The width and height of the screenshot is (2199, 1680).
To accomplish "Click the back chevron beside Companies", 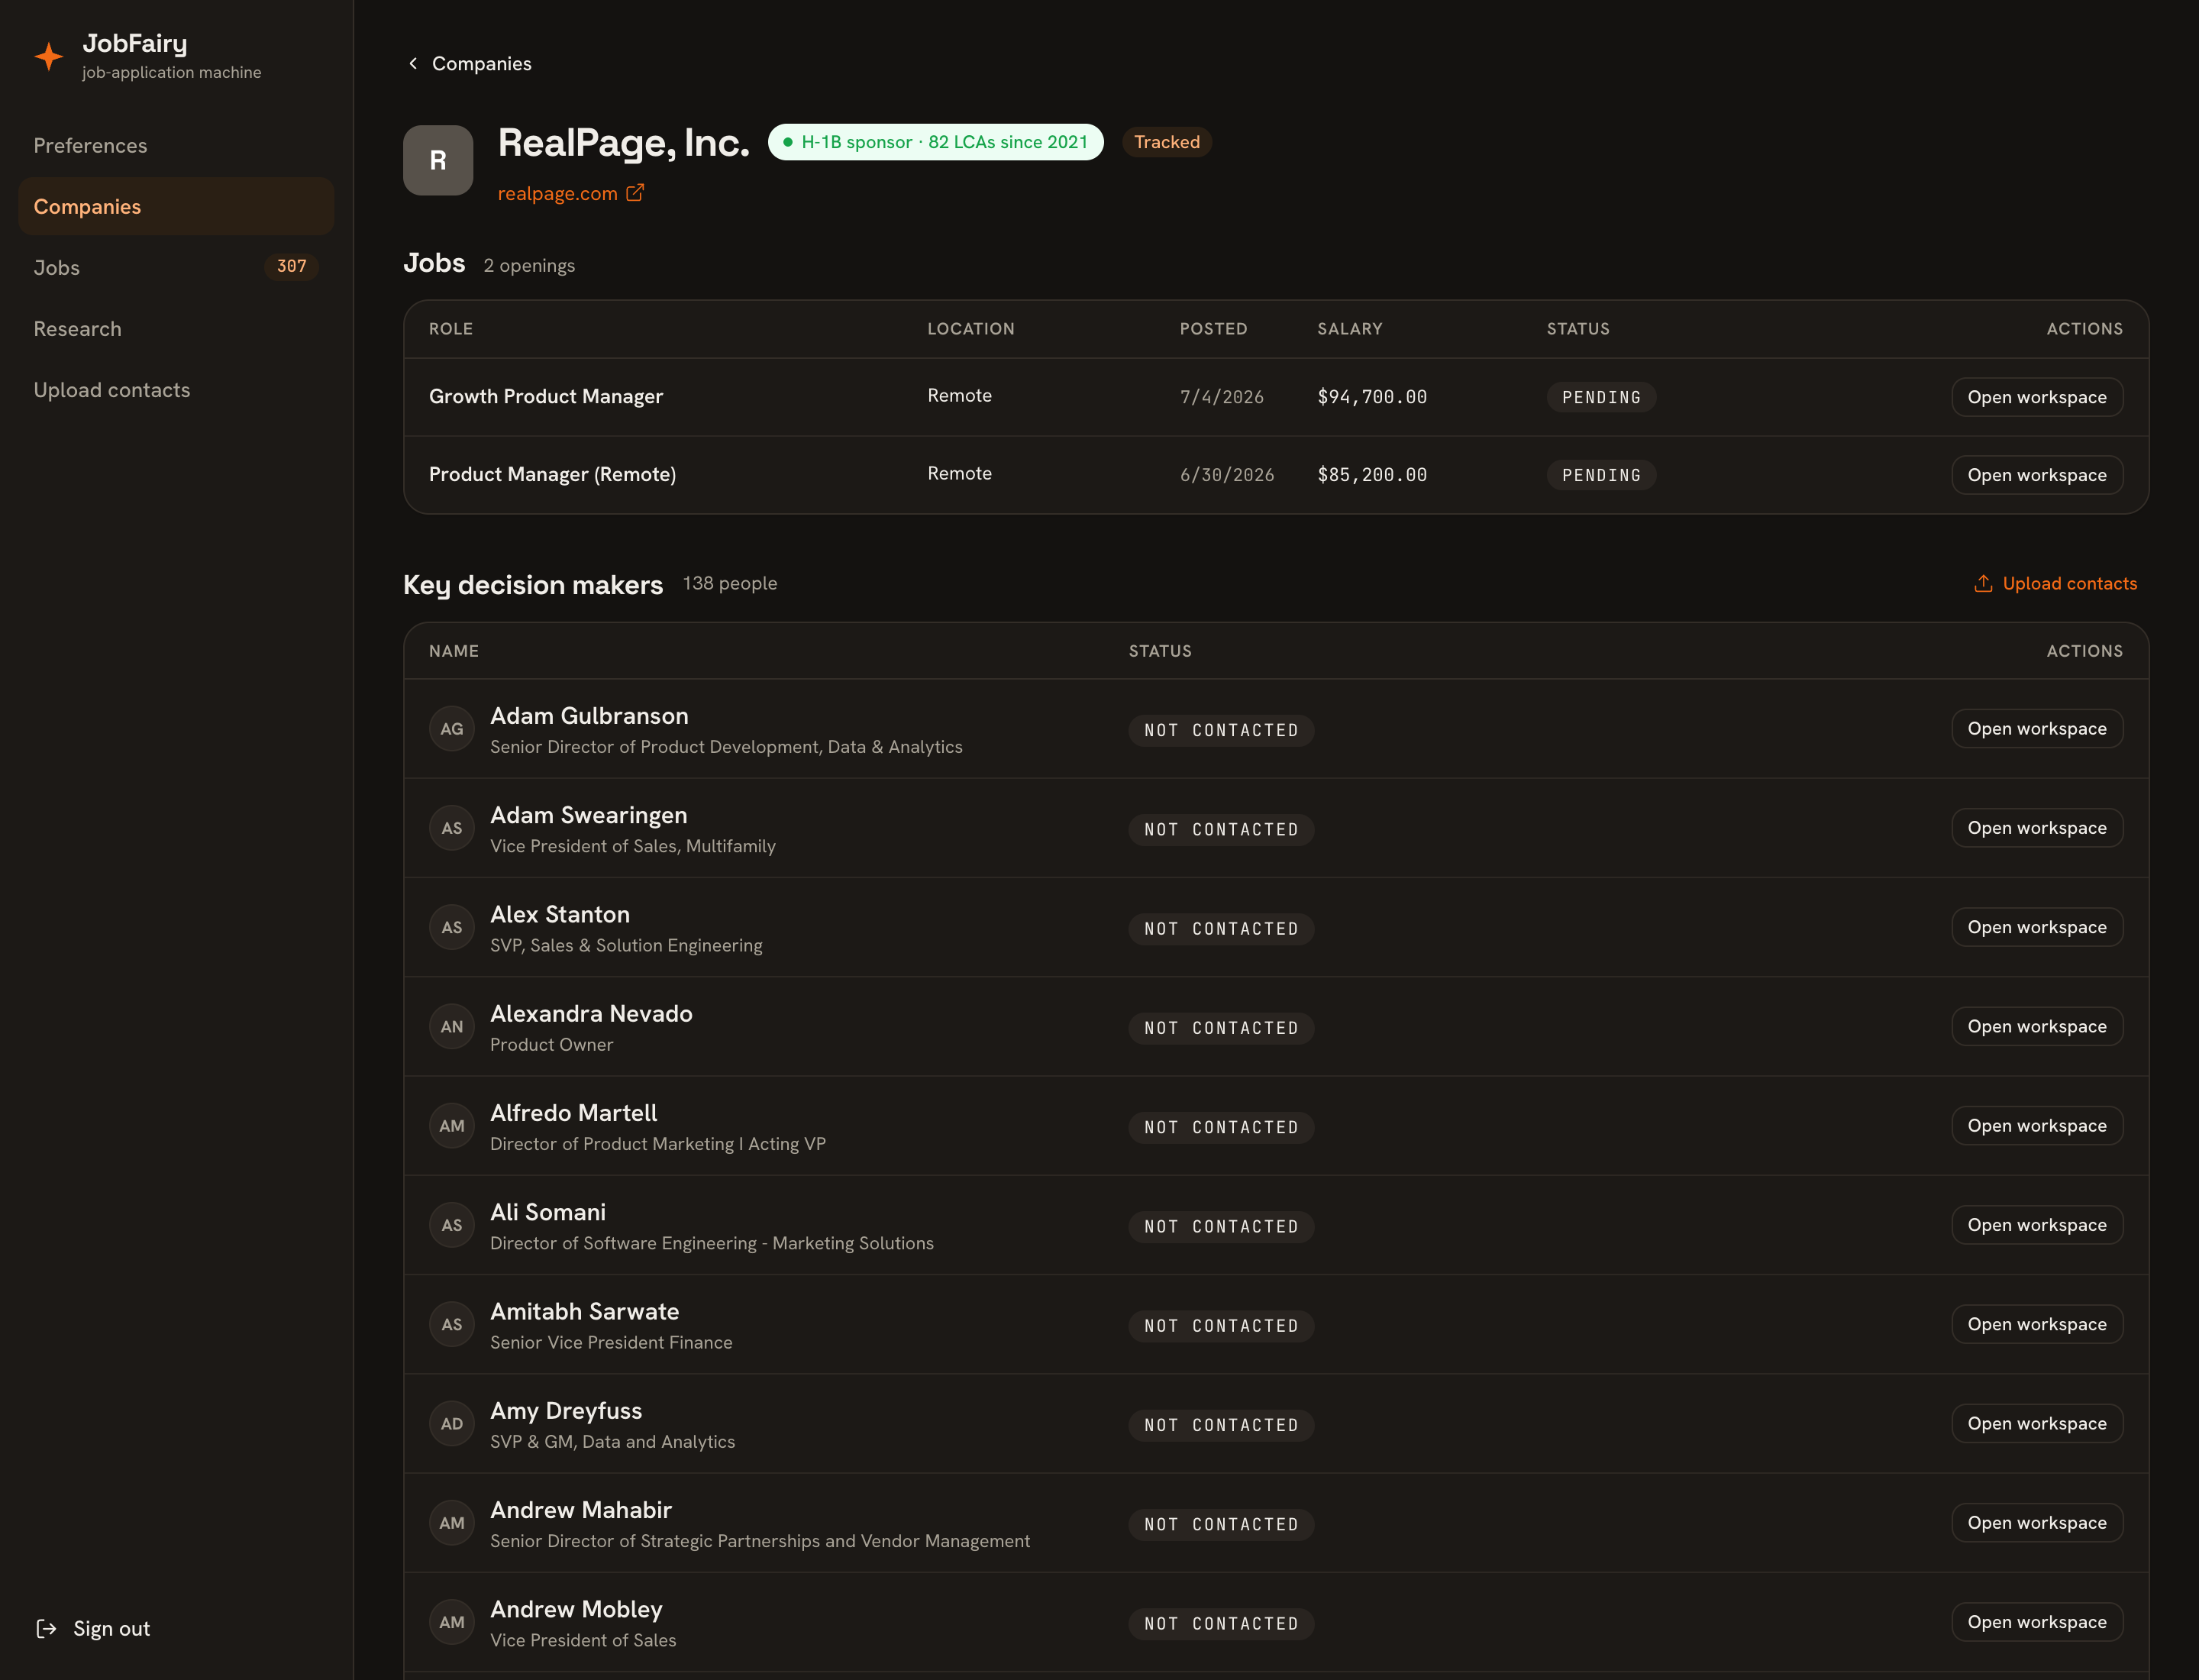I will (x=413, y=63).
